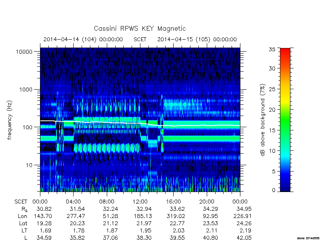Click the 30 value on the color bar scale
The image size is (320, 240).
[272, 68]
